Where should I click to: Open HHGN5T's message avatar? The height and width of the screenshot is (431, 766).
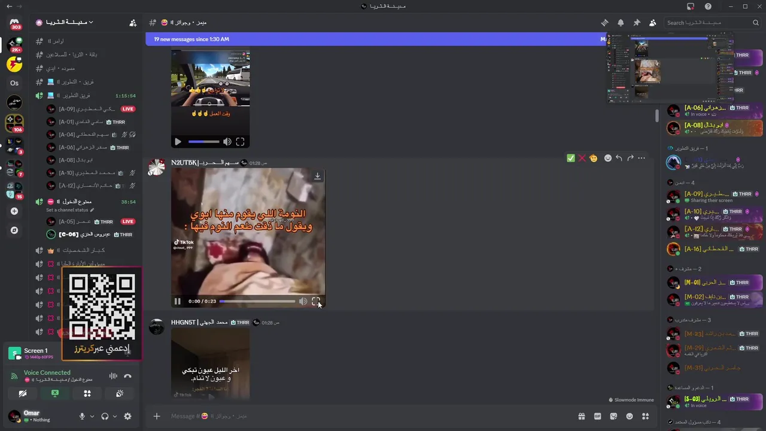click(x=157, y=327)
